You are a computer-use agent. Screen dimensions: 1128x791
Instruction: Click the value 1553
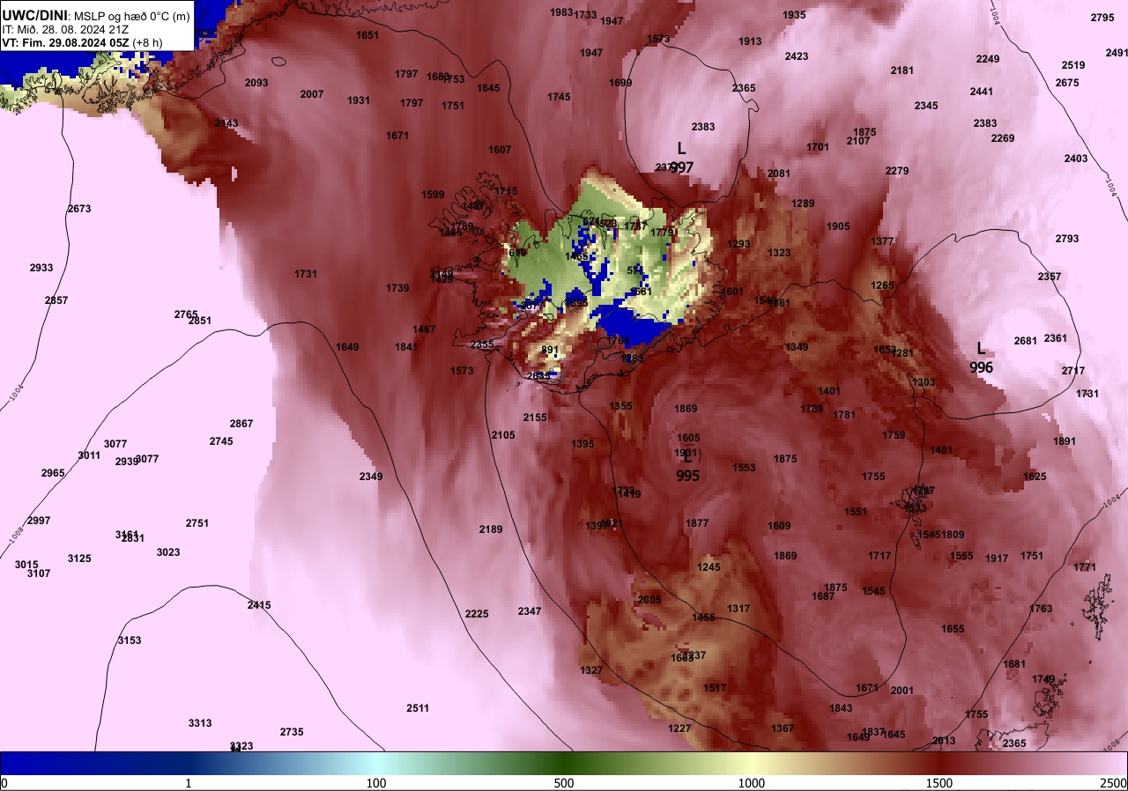coord(744,468)
